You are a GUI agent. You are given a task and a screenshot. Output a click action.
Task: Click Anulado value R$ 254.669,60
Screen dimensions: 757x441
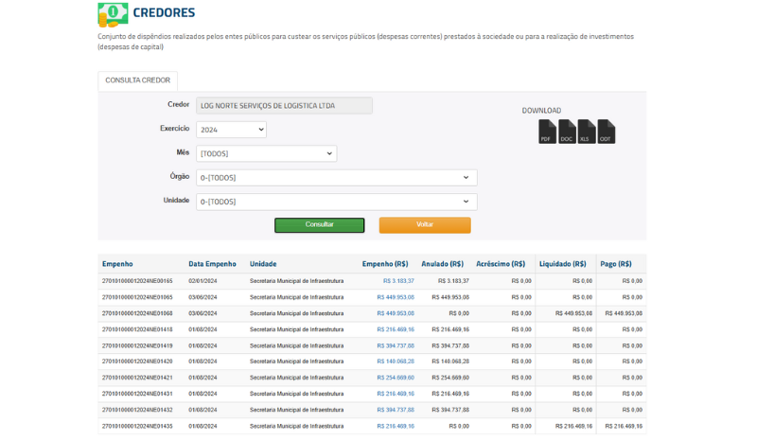coord(450,378)
